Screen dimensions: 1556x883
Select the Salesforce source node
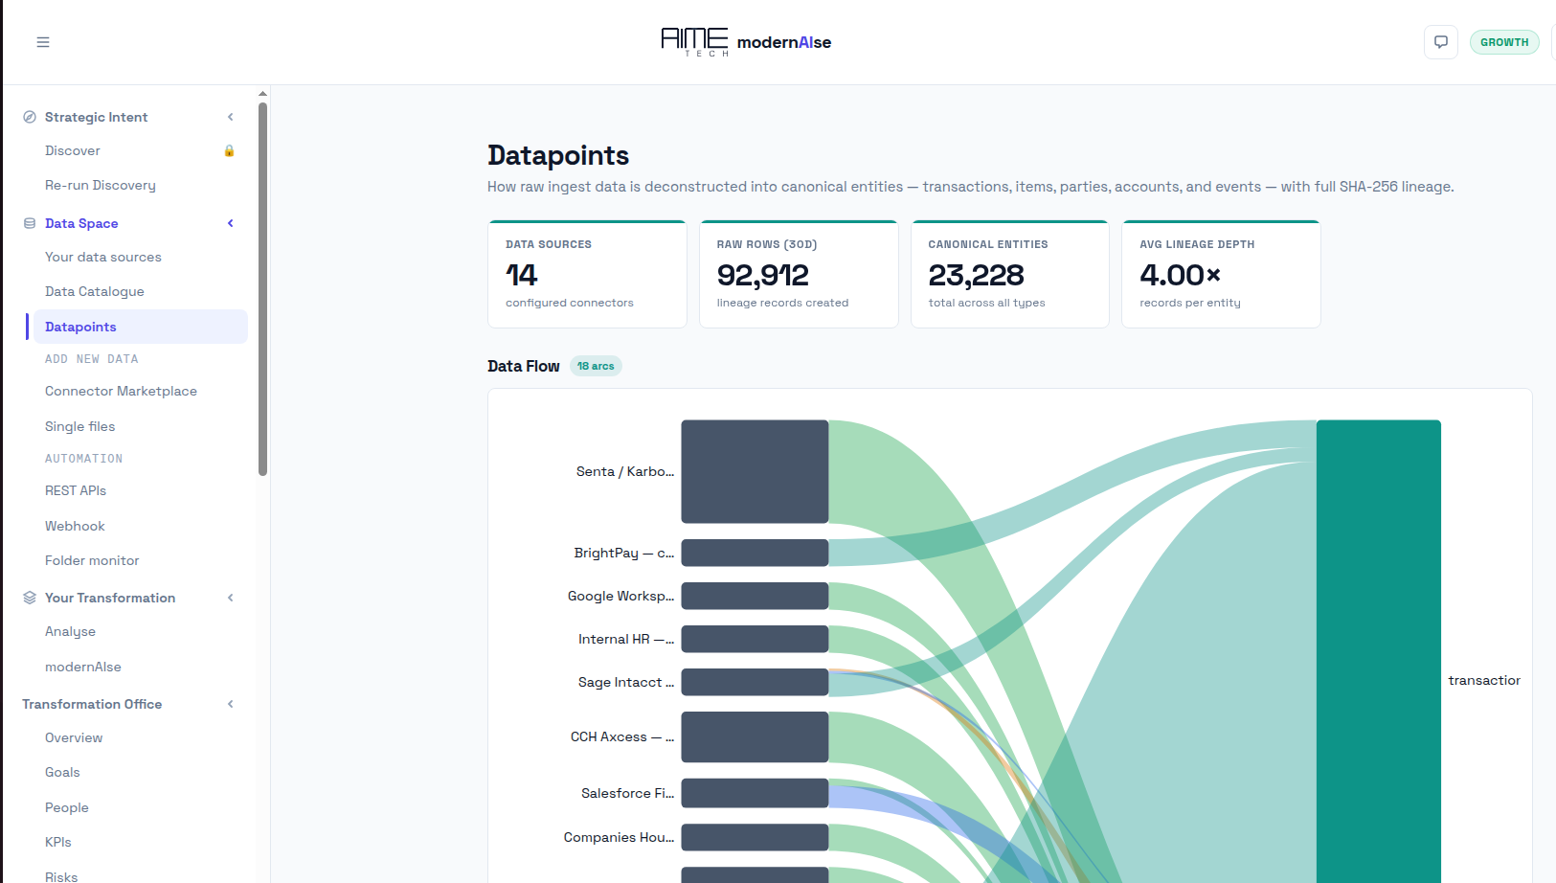coord(755,793)
